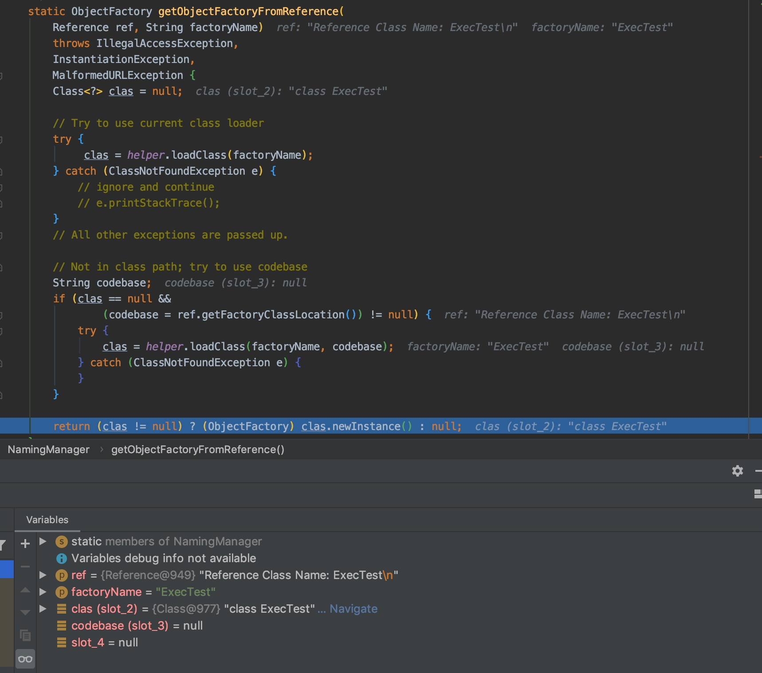This screenshot has height=673, width=762.
Task: Expand the ref variable node
Action: 43,575
